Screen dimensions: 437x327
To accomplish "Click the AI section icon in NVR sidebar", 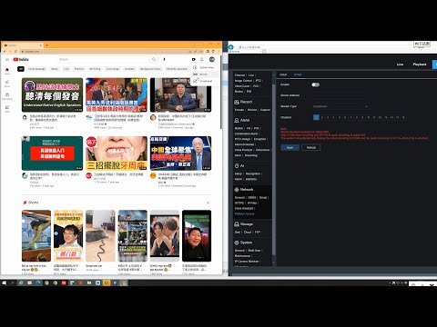I will coord(237,165).
